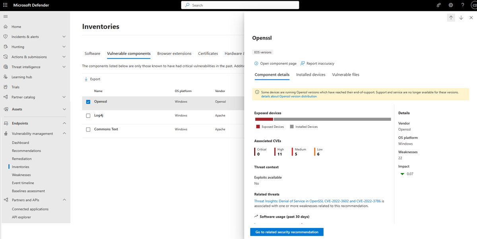
Task: Open the CD account avatar
Action: [474, 5]
